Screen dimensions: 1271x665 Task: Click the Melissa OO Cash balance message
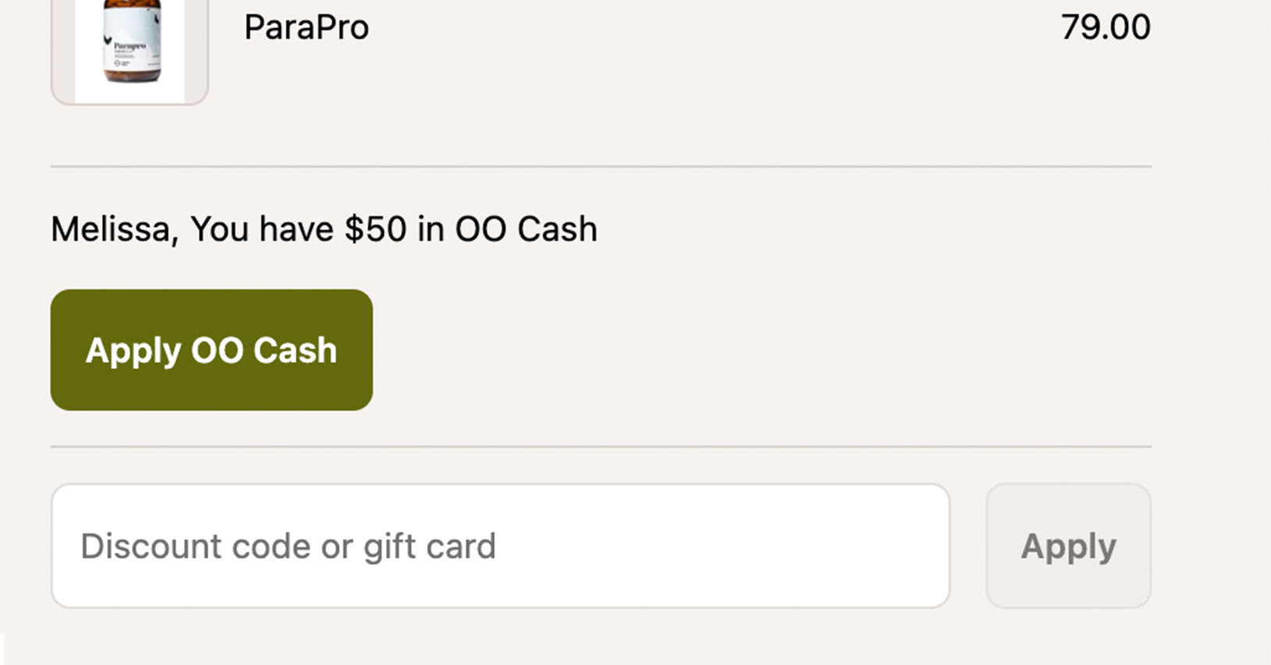click(x=324, y=229)
